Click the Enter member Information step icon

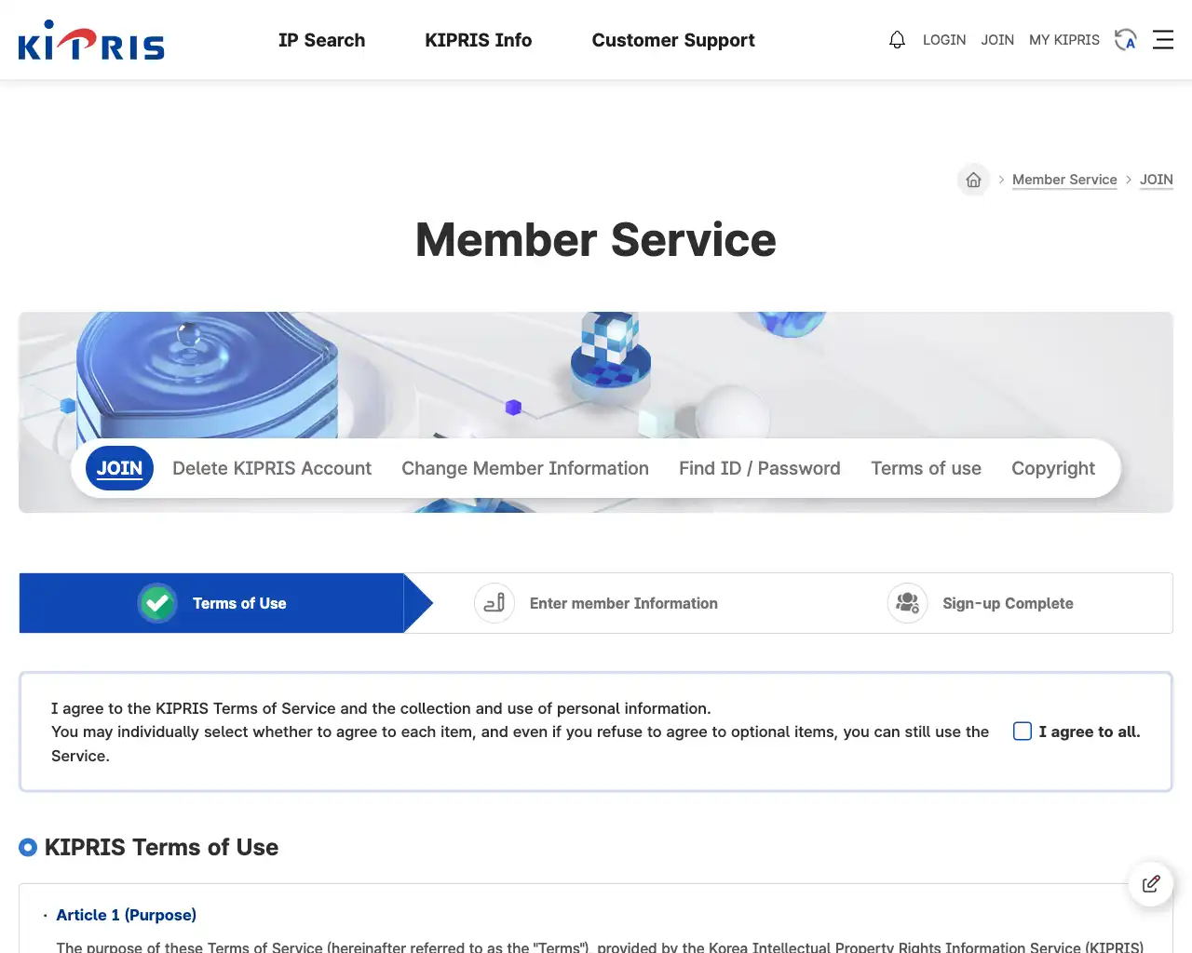pyautogui.click(x=494, y=603)
